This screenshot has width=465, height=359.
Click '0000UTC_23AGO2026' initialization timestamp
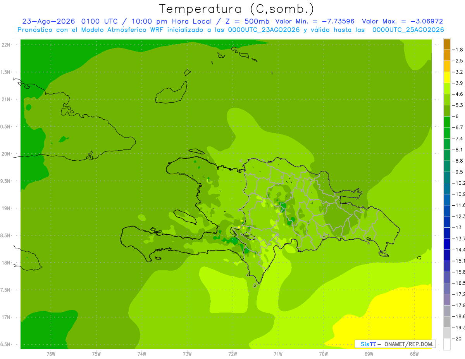pos(264,30)
